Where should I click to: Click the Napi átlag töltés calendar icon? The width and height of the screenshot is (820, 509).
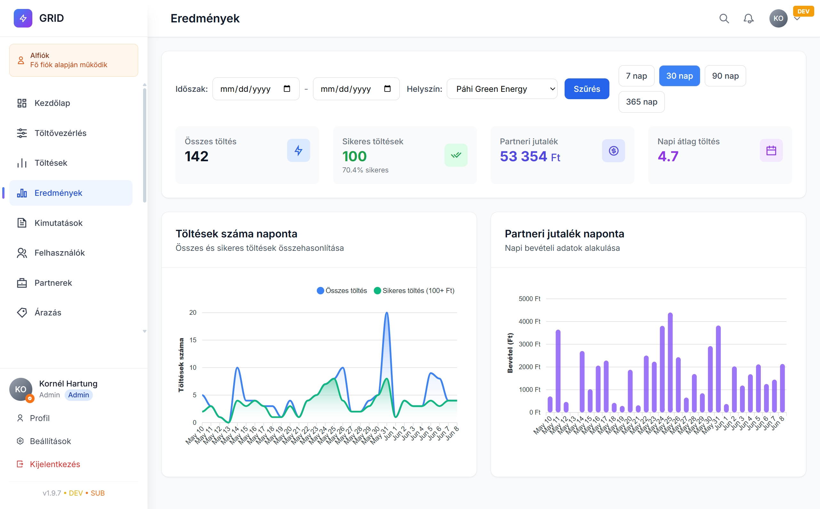771,150
